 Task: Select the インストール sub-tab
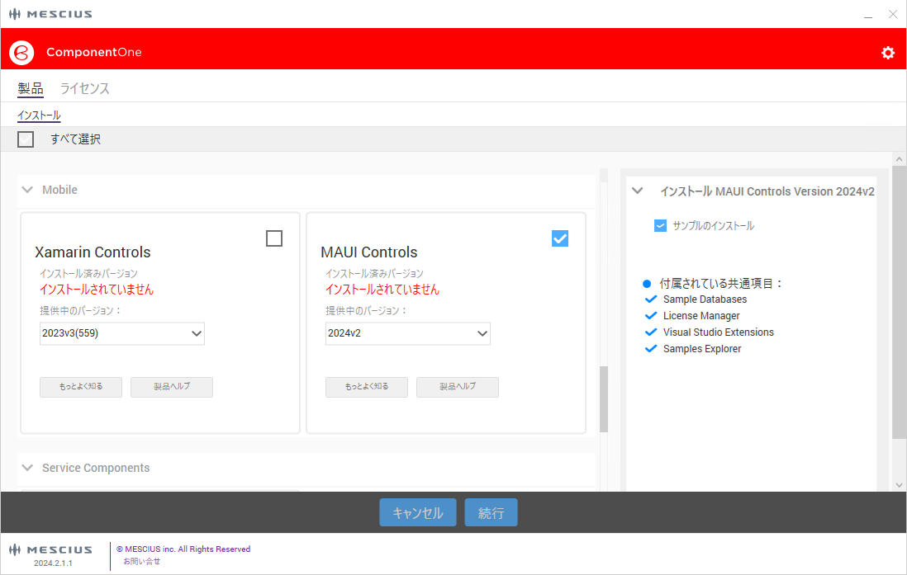coord(39,115)
